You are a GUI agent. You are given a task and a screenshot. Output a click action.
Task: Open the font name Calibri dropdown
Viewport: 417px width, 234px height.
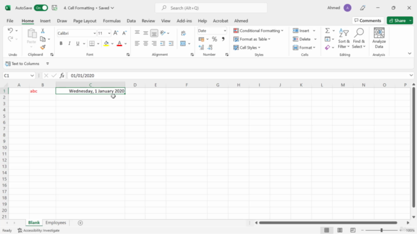click(94, 33)
